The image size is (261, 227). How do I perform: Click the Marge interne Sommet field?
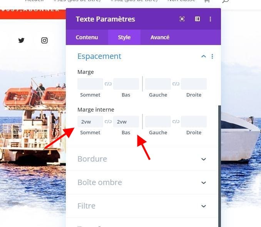(90, 122)
